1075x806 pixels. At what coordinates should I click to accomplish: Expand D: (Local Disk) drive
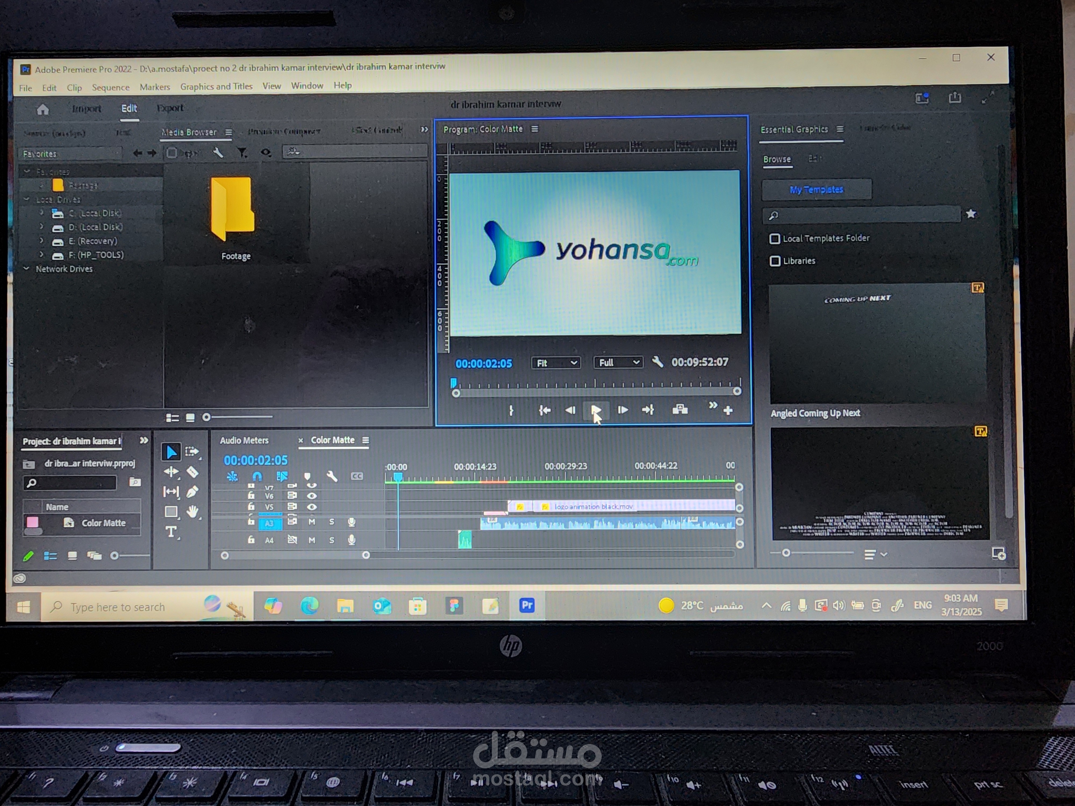(x=42, y=227)
